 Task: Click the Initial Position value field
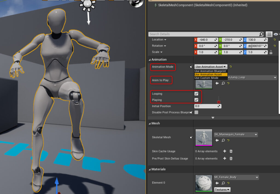208,106
